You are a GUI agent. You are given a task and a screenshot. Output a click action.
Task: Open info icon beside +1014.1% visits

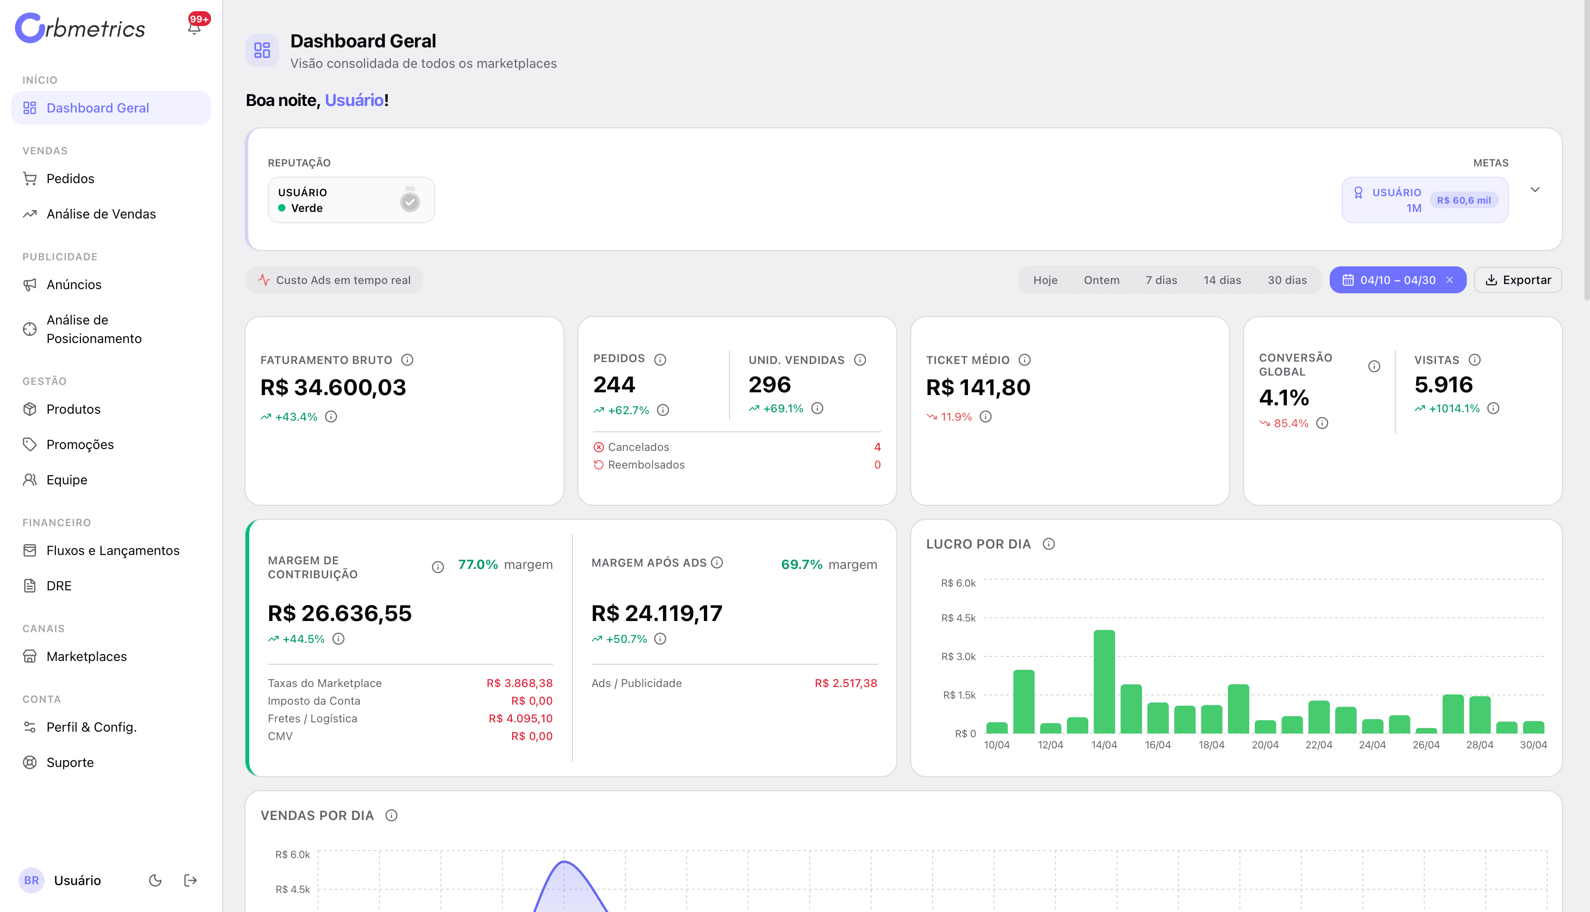(x=1493, y=409)
